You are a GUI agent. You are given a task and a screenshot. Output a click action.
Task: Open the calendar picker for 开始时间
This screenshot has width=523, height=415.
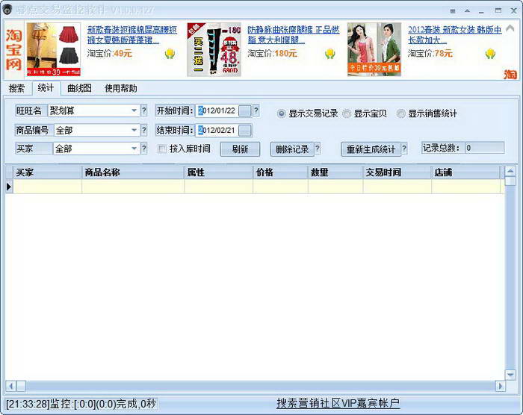(245, 110)
